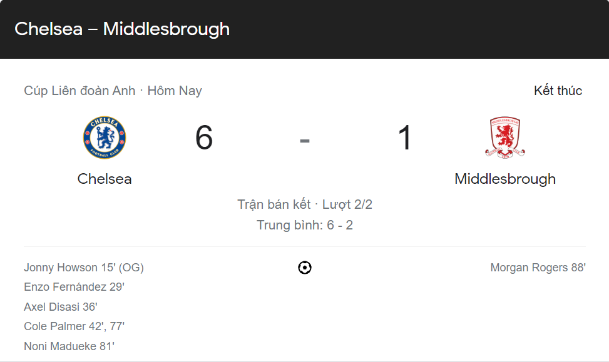Click the Chelsea score number 6

204,138
